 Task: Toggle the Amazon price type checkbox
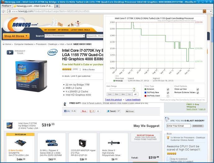pos(168,89)
